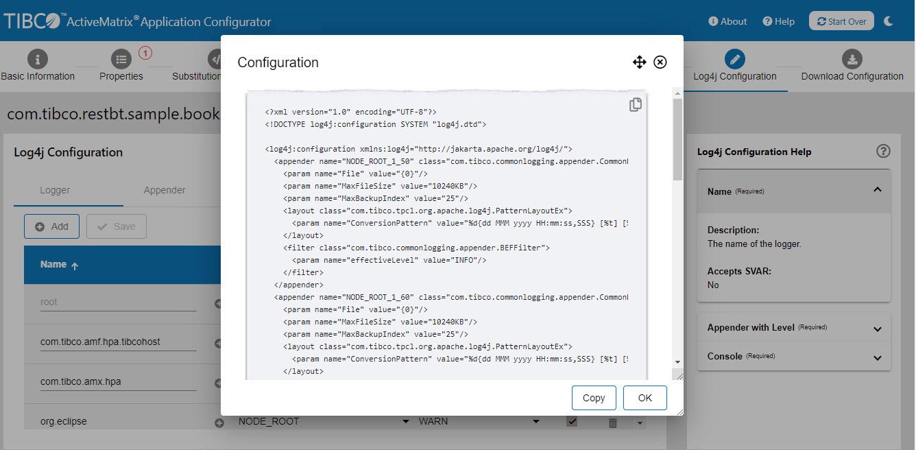916x450 pixels.
Task: Click the Log4j Configuration pencil step icon
Action: (x=734, y=59)
